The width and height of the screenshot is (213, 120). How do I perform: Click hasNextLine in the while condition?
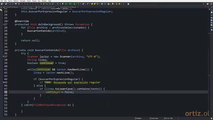pos(76,69)
